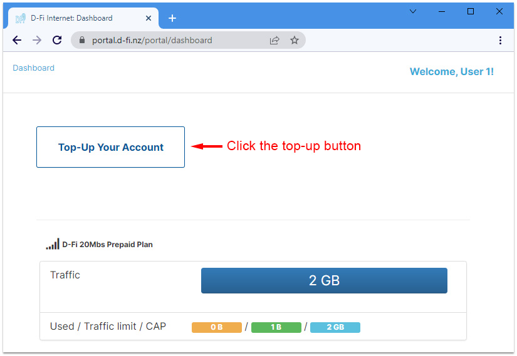Click the light blue 2 GB CAP badge
This screenshot has height=356, width=517.
pos(335,327)
